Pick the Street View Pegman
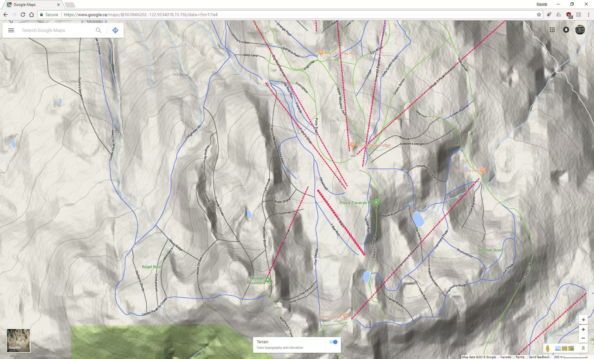 click(x=548, y=348)
